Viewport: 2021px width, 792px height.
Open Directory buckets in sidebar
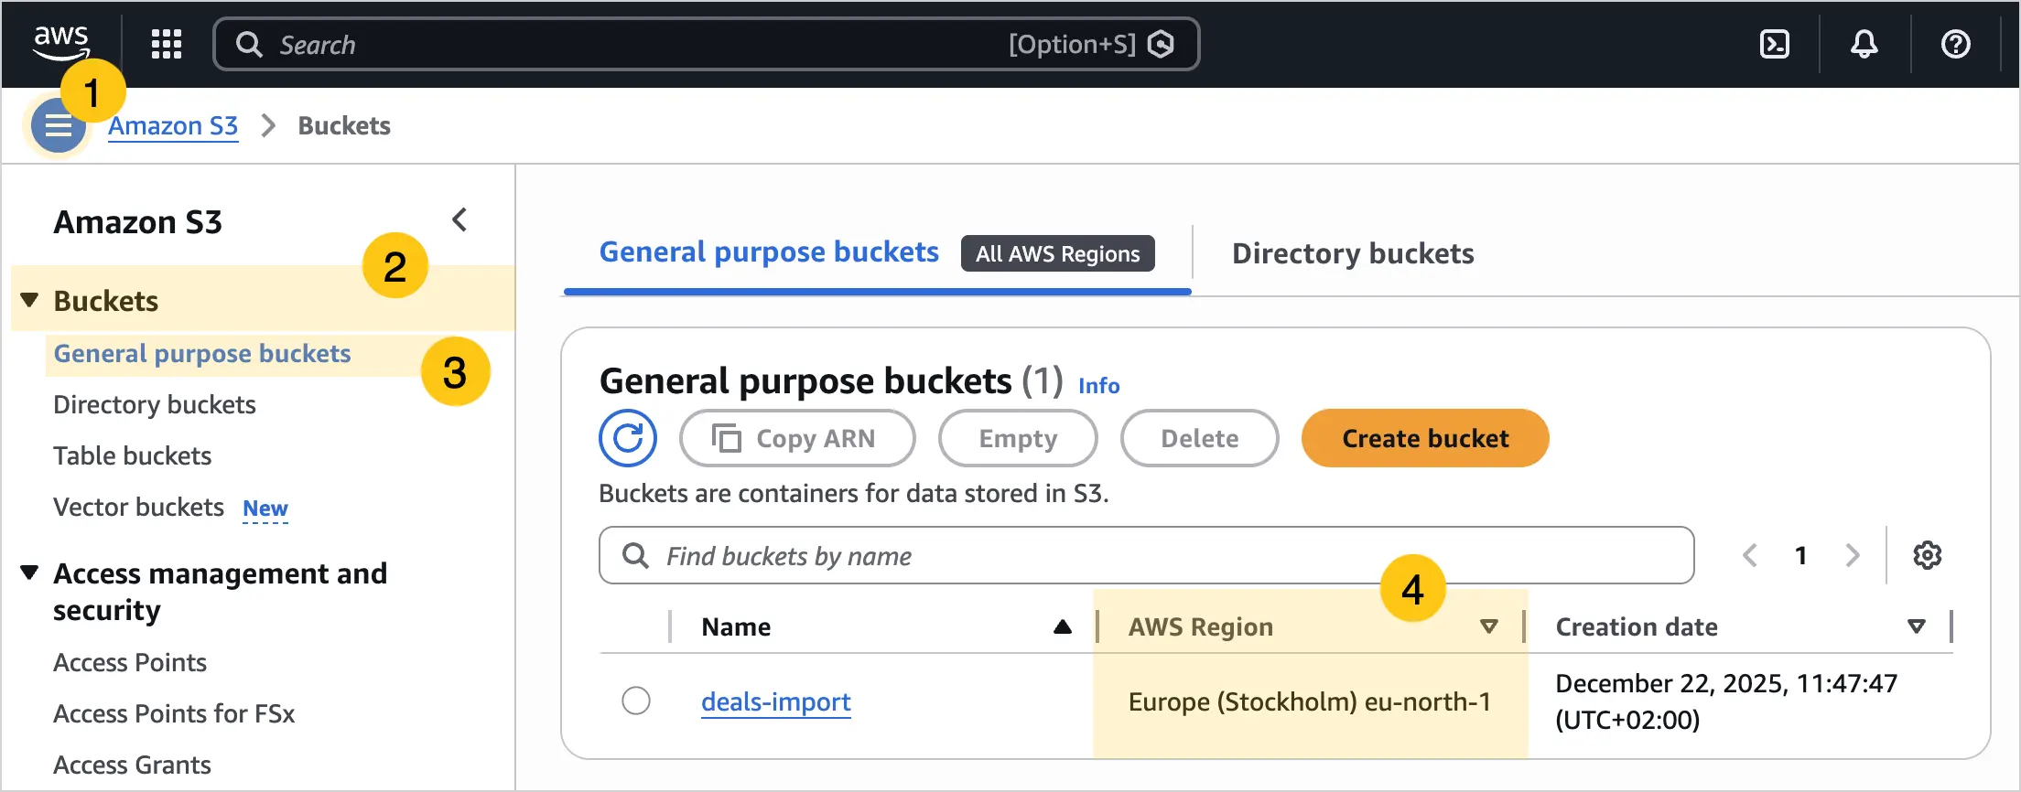tap(155, 405)
